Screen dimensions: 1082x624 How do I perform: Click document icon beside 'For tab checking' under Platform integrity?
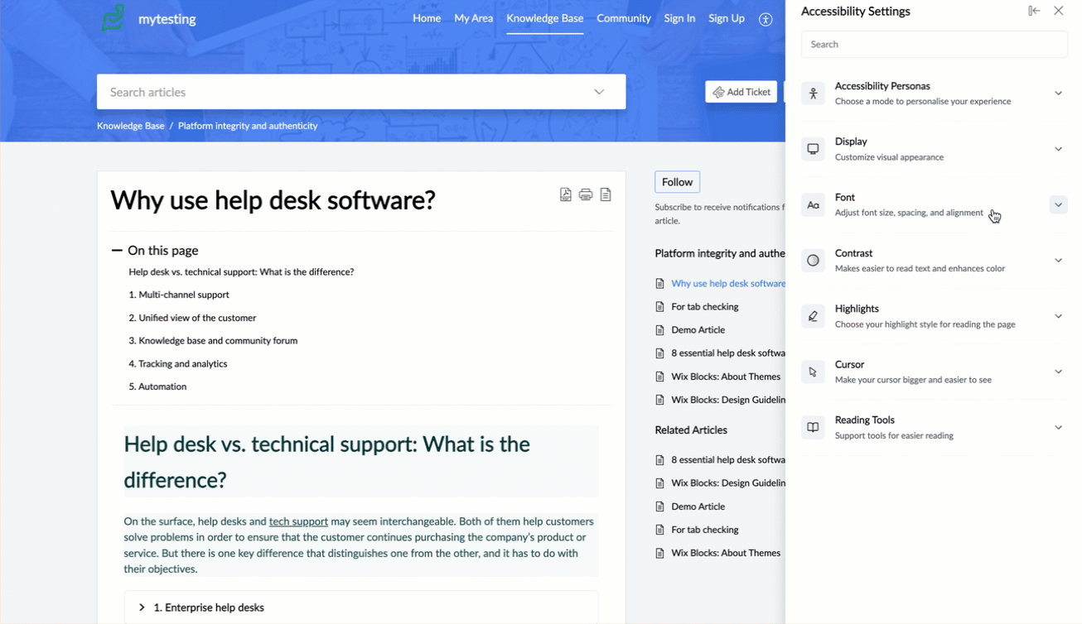[660, 307]
